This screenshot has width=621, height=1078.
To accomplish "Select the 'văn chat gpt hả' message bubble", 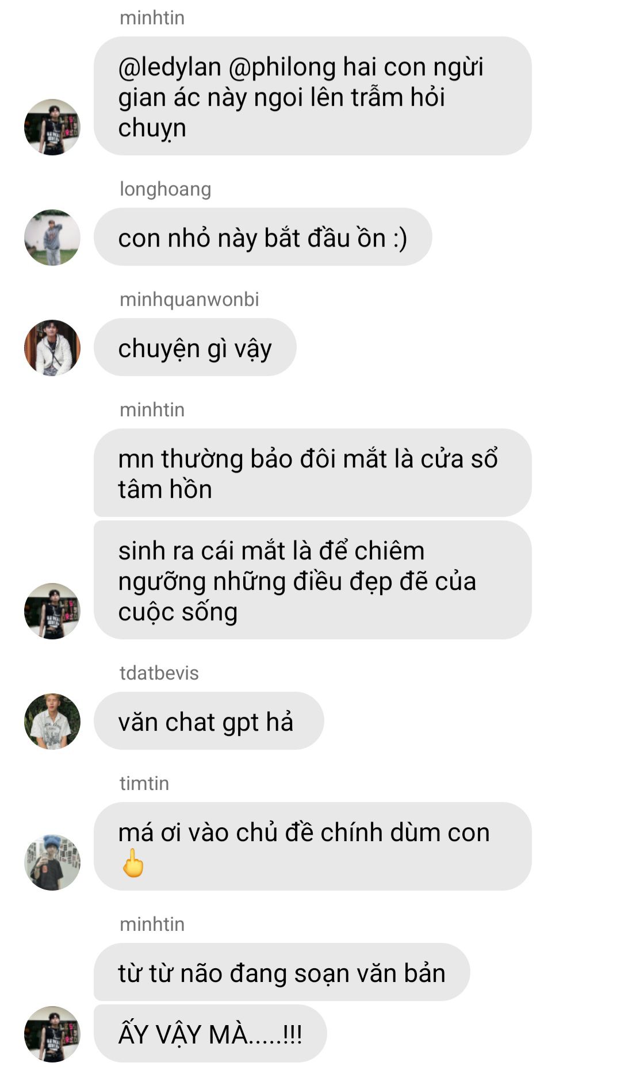I will click(x=209, y=722).
